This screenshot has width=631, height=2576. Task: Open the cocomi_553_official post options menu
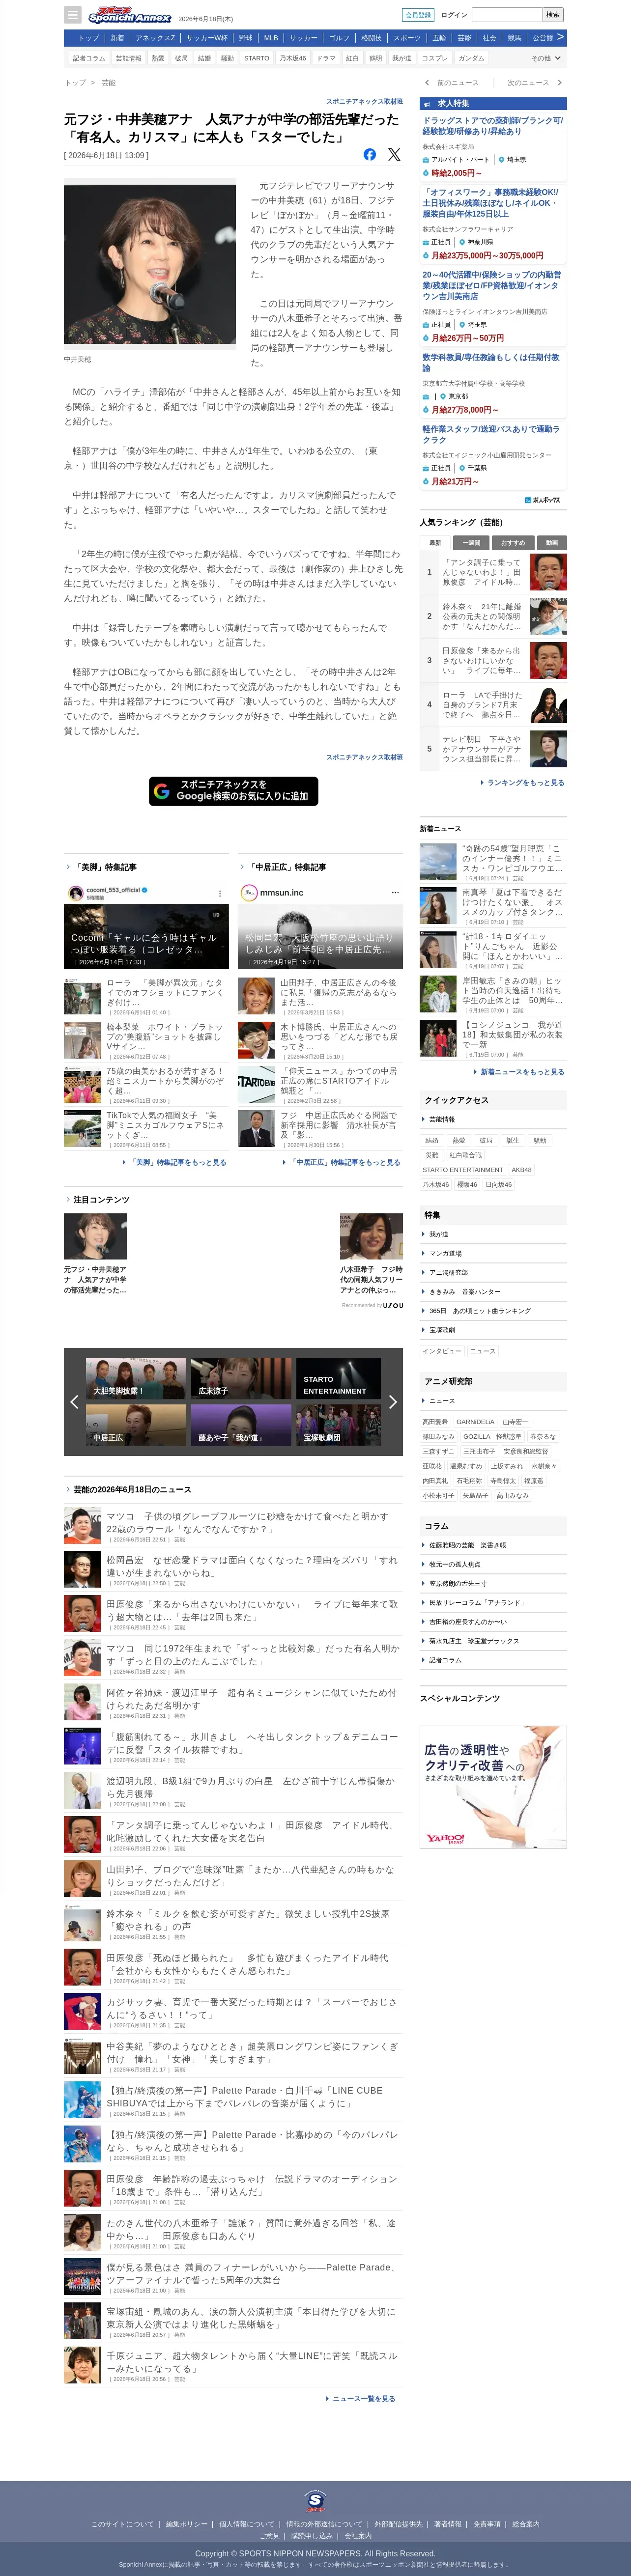[220, 893]
